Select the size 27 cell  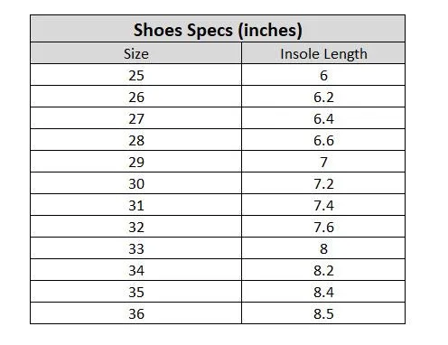click(x=136, y=118)
